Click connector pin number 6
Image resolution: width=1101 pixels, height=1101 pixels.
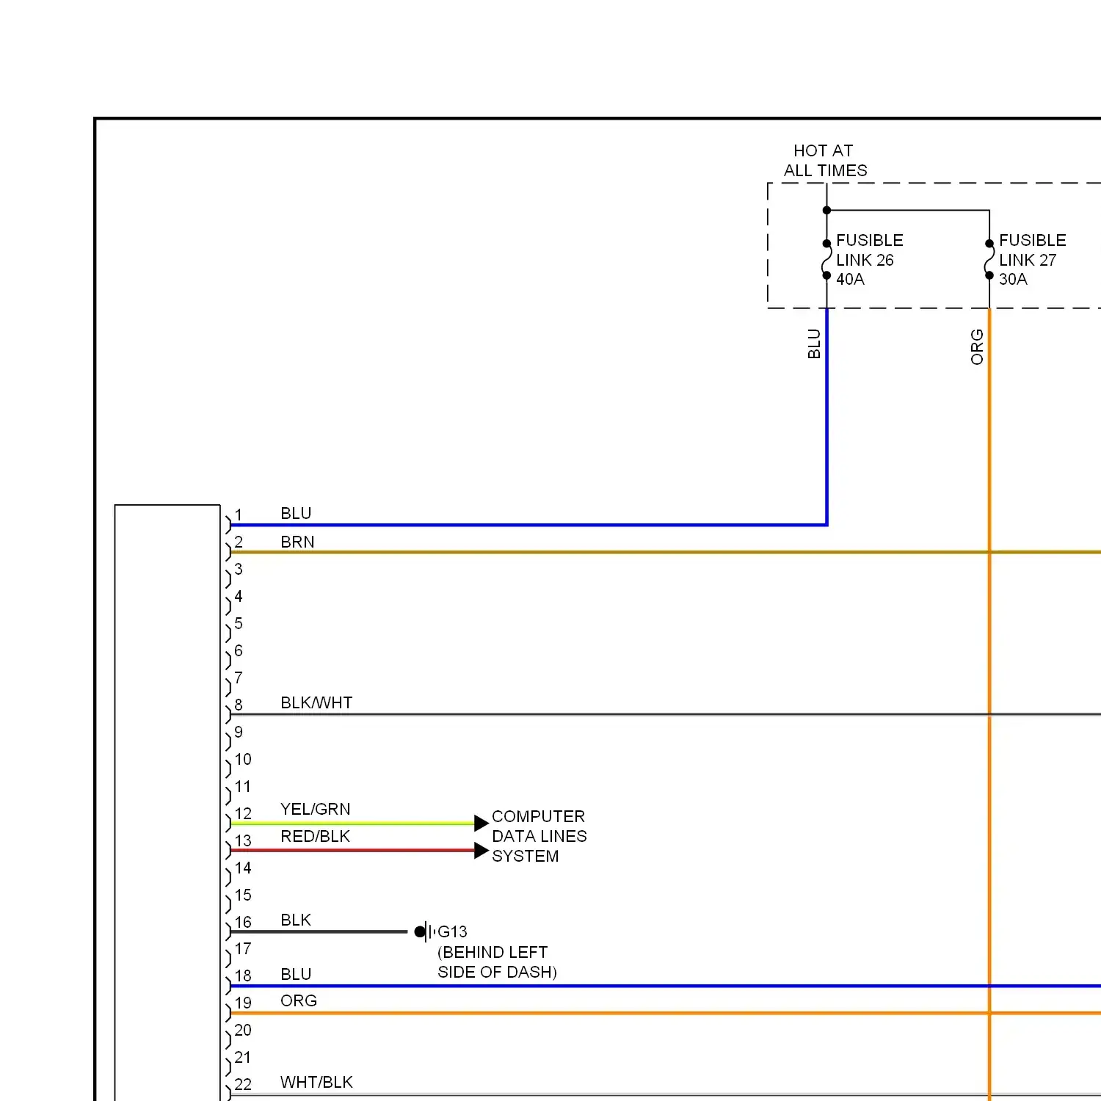point(239,650)
